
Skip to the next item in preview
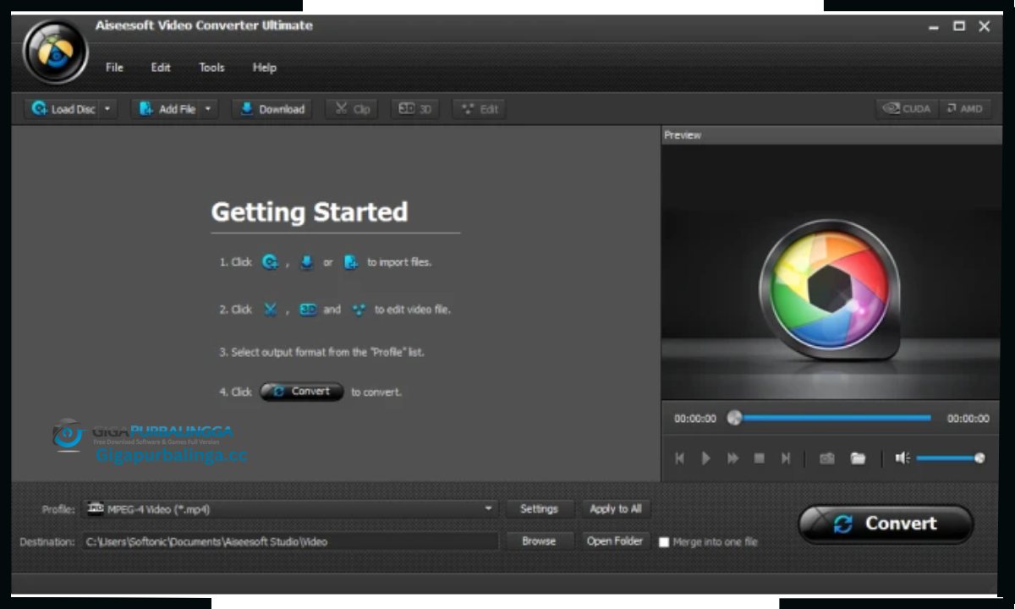coord(786,458)
